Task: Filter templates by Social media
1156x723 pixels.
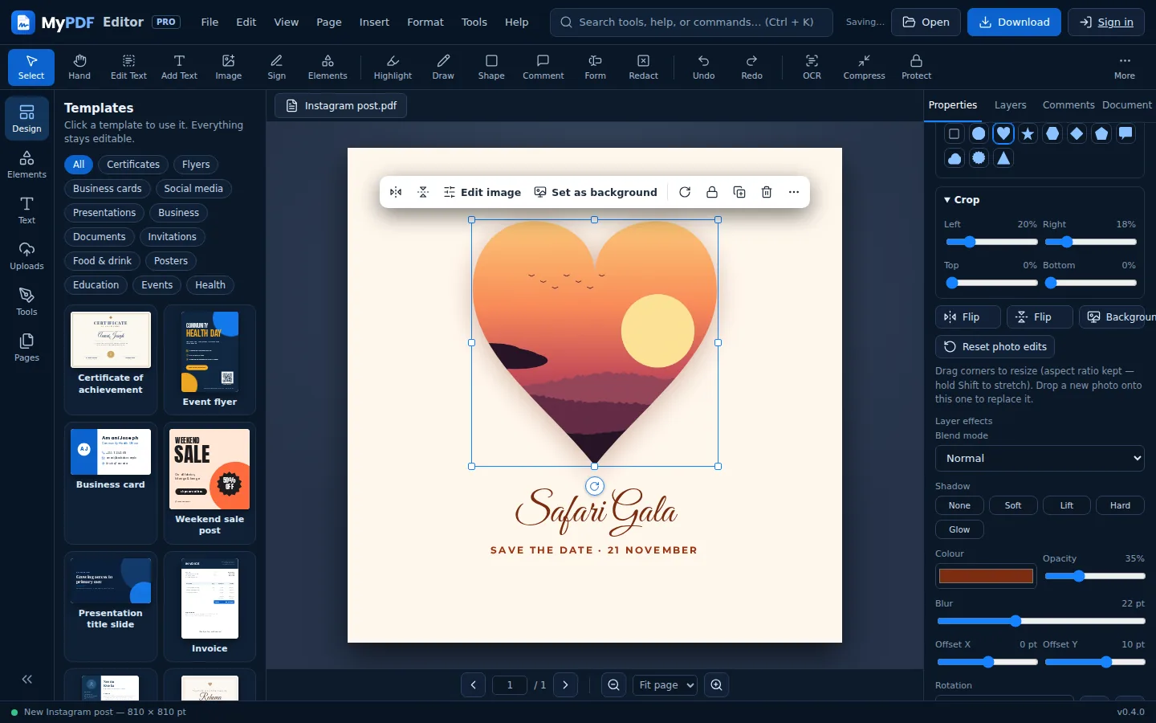Action: [x=193, y=189]
